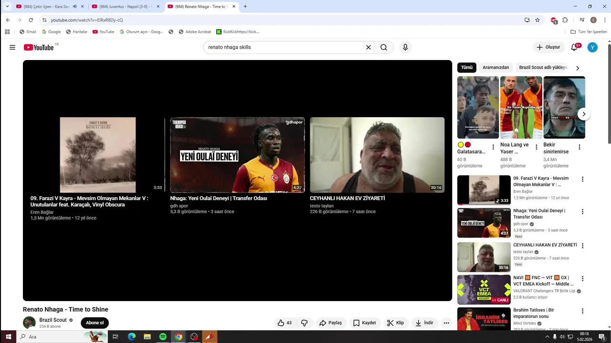The width and height of the screenshot is (611, 343).
Task: Install app icon in address bar
Action: pyautogui.click(x=527, y=20)
